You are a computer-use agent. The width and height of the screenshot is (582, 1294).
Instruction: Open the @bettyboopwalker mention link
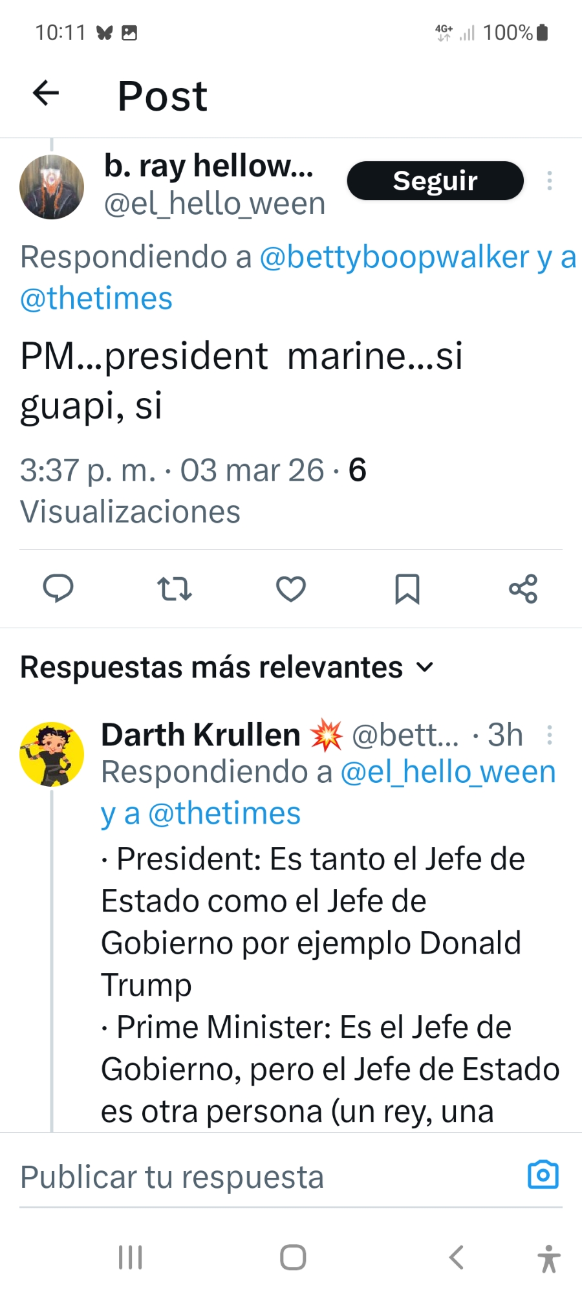[394, 257]
